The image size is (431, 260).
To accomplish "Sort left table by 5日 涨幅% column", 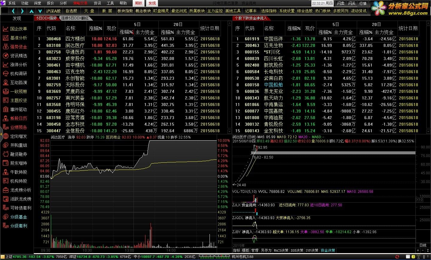I will coord(126,32).
